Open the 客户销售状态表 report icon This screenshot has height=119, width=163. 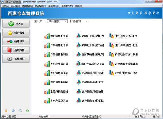point(47,73)
